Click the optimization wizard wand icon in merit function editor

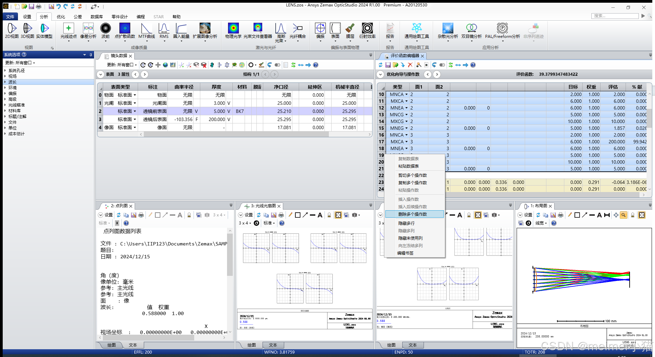(419, 65)
